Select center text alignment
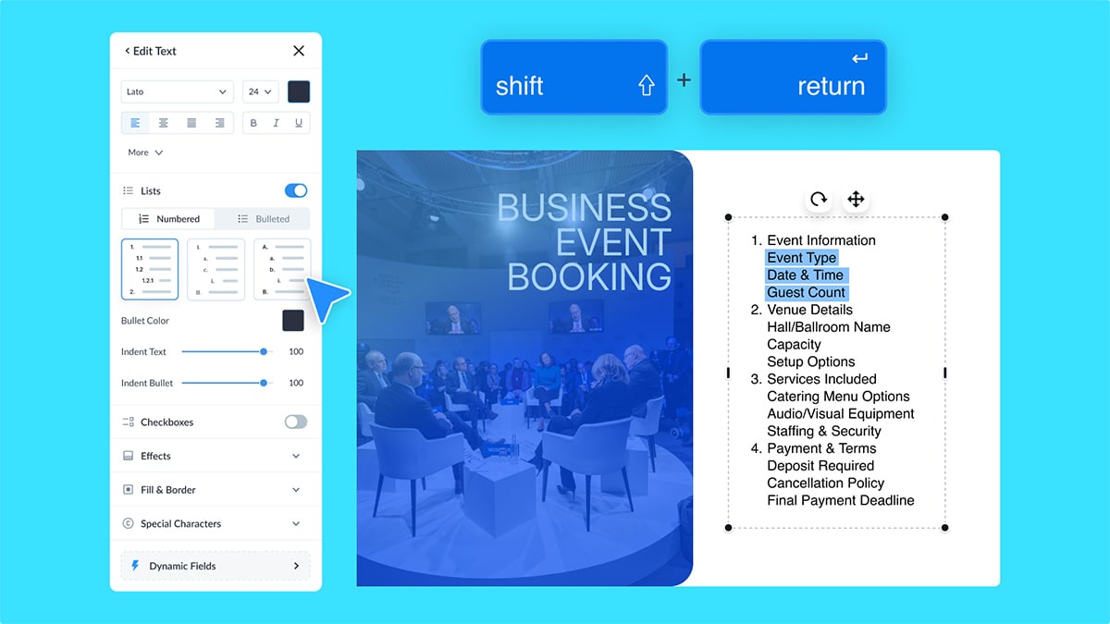 click(x=164, y=123)
